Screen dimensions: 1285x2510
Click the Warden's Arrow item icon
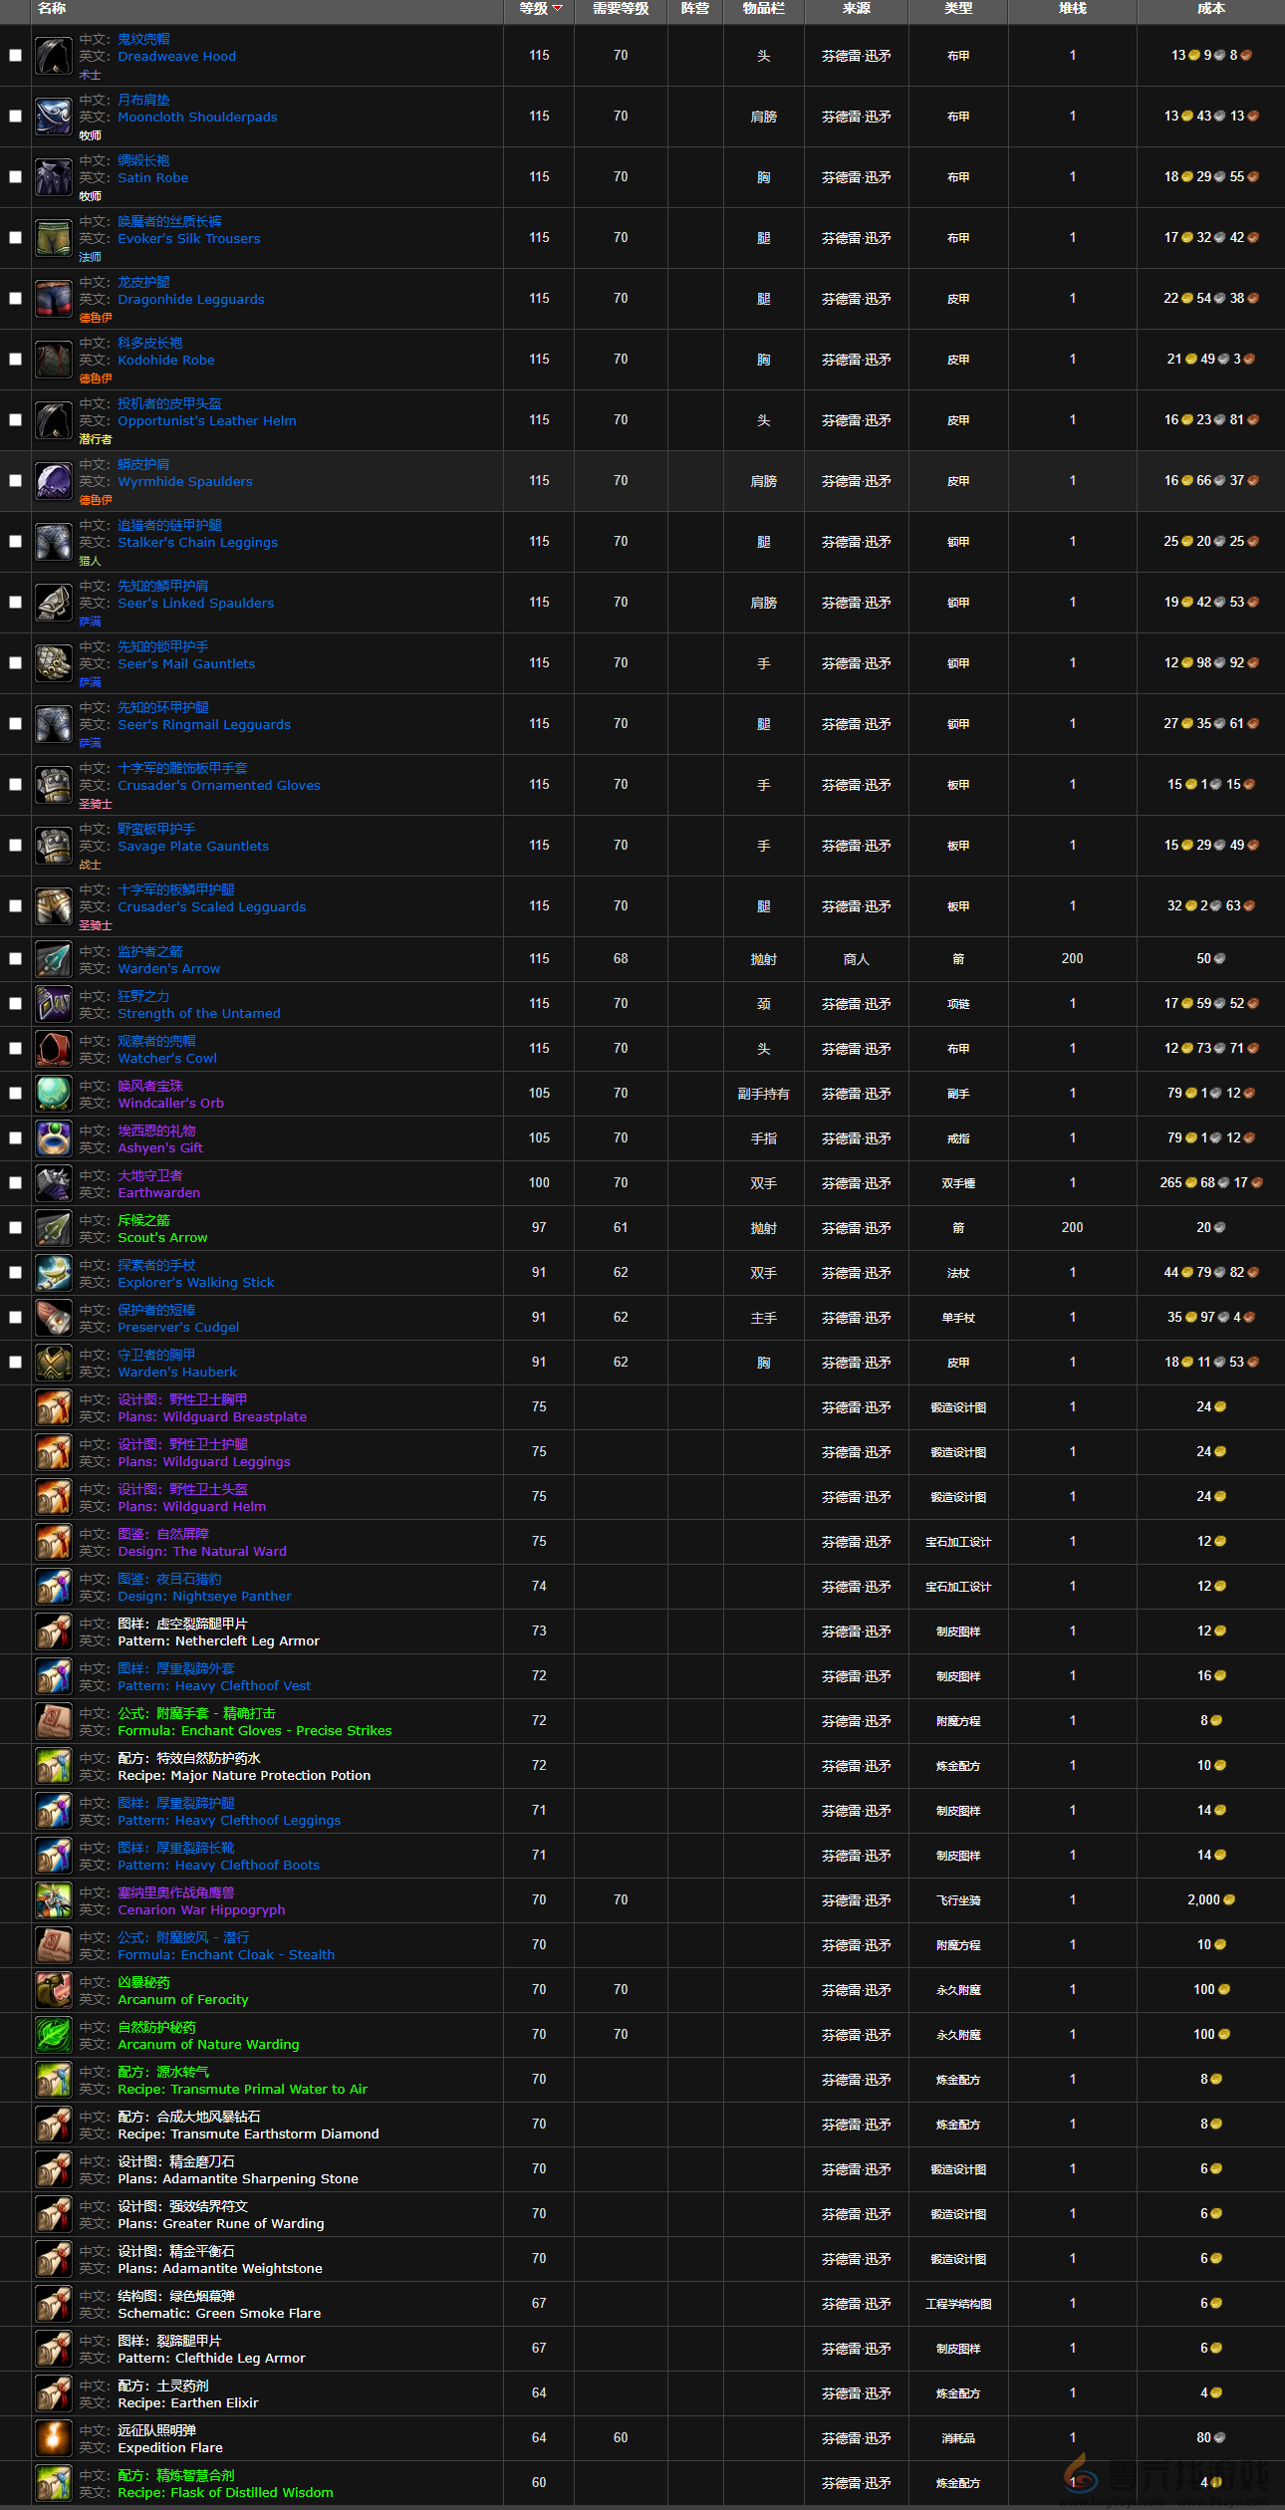tap(54, 959)
